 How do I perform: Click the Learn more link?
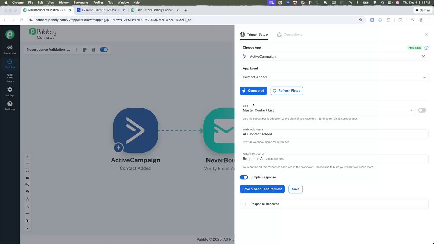tap(367, 167)
